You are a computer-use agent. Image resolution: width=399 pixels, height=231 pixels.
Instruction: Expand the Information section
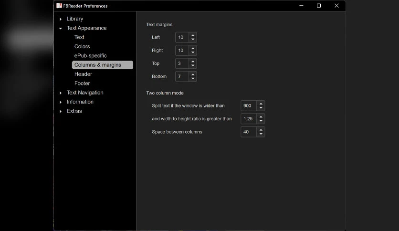point(61,102)
